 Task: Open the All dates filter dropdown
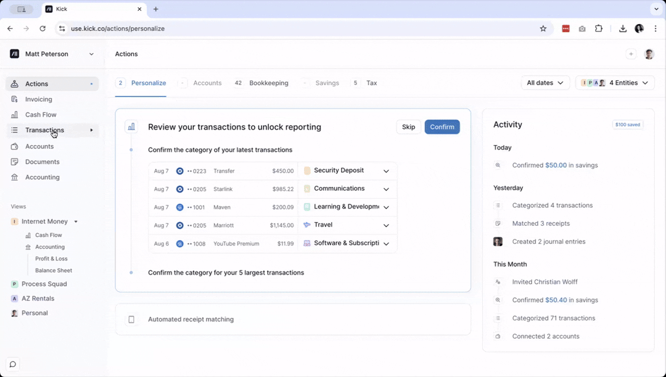[x=545, y=83]
